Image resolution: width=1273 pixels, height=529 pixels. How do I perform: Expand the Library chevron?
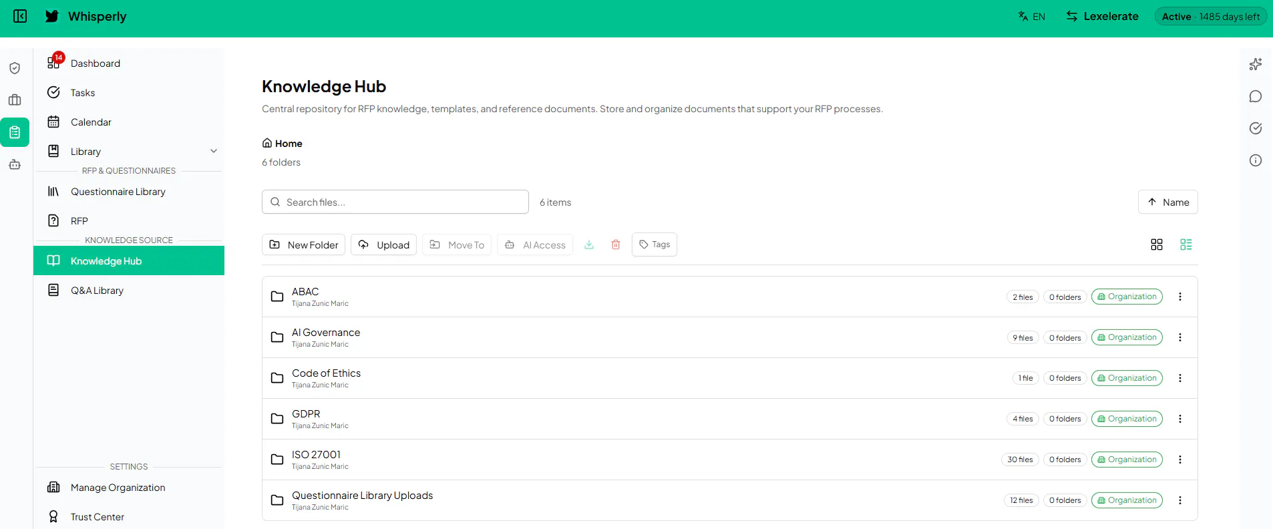(214, 151)
